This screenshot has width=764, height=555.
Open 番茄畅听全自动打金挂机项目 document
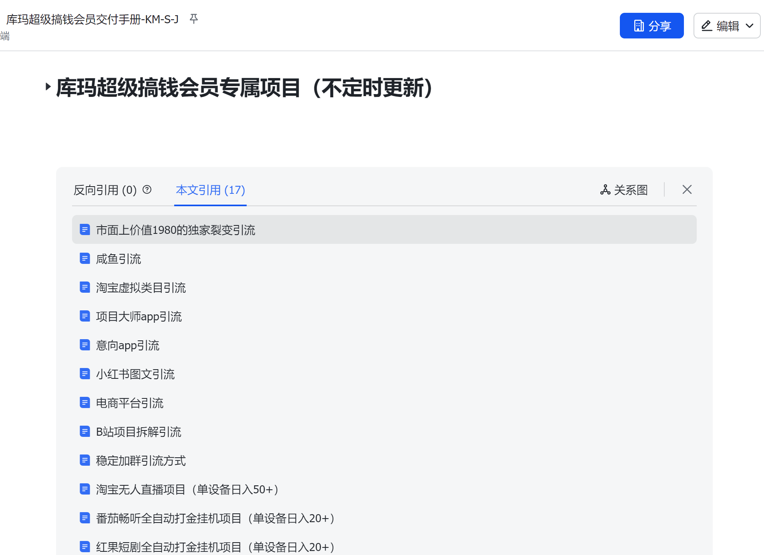(x=215, y=518)
